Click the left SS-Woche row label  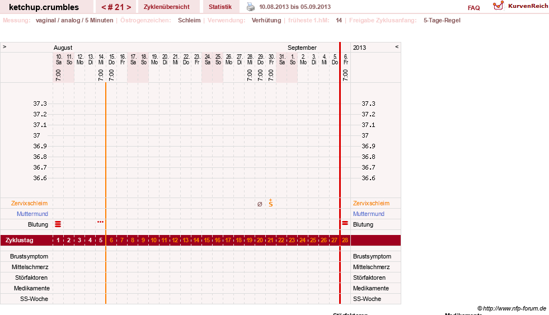[34, 299]
